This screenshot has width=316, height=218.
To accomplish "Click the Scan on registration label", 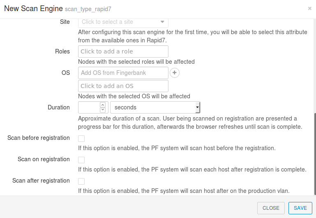I will (x=44, y=159).
